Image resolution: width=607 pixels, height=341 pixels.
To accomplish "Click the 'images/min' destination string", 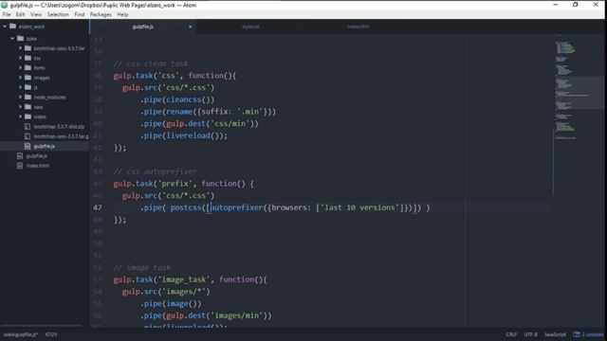I will point(239,315).
